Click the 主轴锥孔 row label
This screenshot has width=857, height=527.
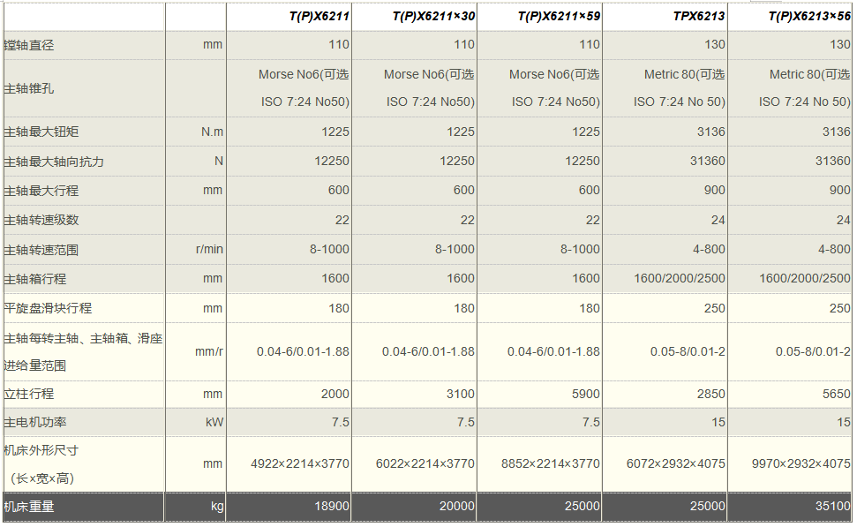pos(29,88)
